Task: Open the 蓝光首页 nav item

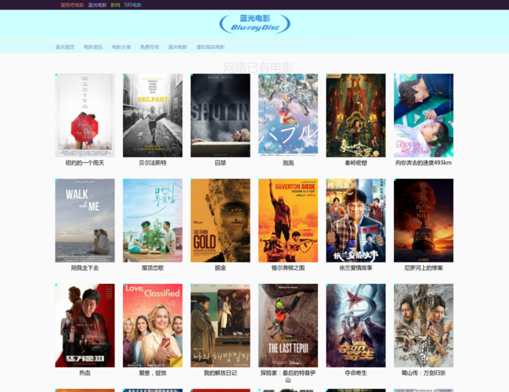Action: 65,47
